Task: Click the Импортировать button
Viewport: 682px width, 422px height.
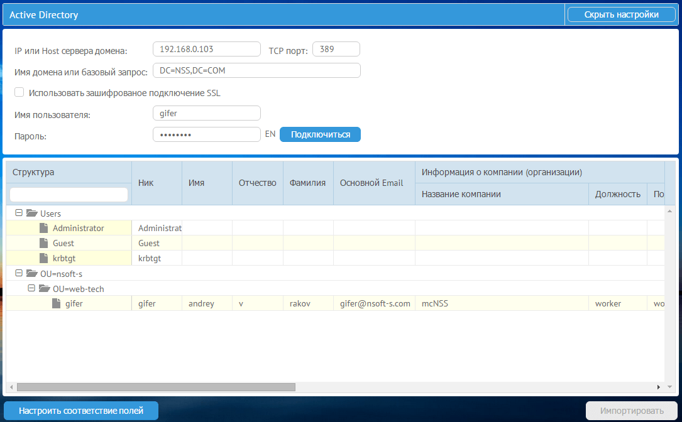Action: [632, 411]
